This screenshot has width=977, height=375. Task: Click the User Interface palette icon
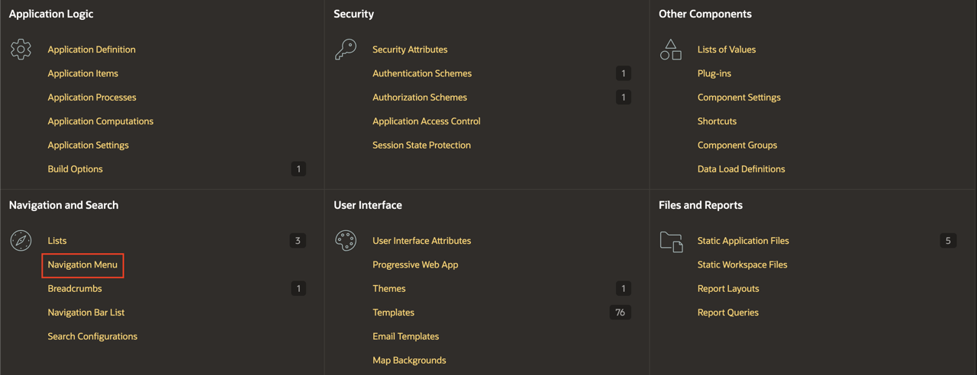pyautogui.click(x=346, y=240)
